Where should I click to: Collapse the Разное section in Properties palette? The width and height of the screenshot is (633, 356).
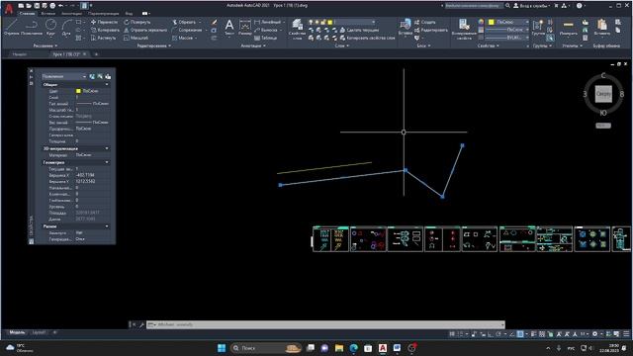[107, 226]
